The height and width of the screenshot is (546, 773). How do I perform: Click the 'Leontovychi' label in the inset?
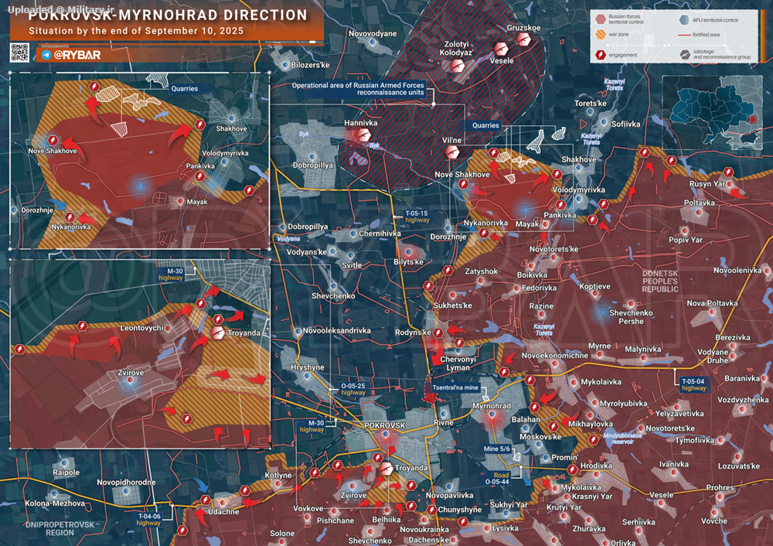pos(141,328)
